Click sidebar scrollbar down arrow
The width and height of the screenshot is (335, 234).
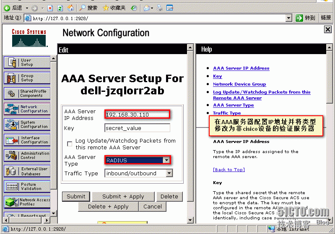54,213
